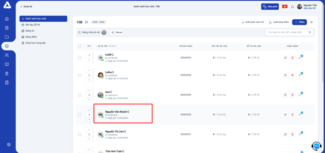This screenshot has height=153, width=325.
Task: Move Nguyễn Thị Liên row up
Action: (x=89, y=130)
